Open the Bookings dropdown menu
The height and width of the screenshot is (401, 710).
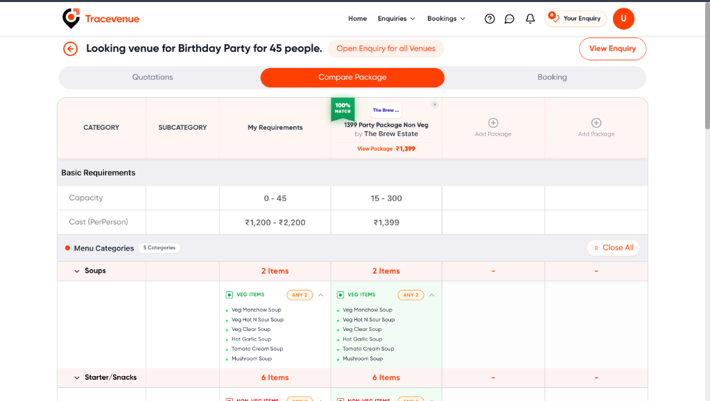click(x=446, y=19)
